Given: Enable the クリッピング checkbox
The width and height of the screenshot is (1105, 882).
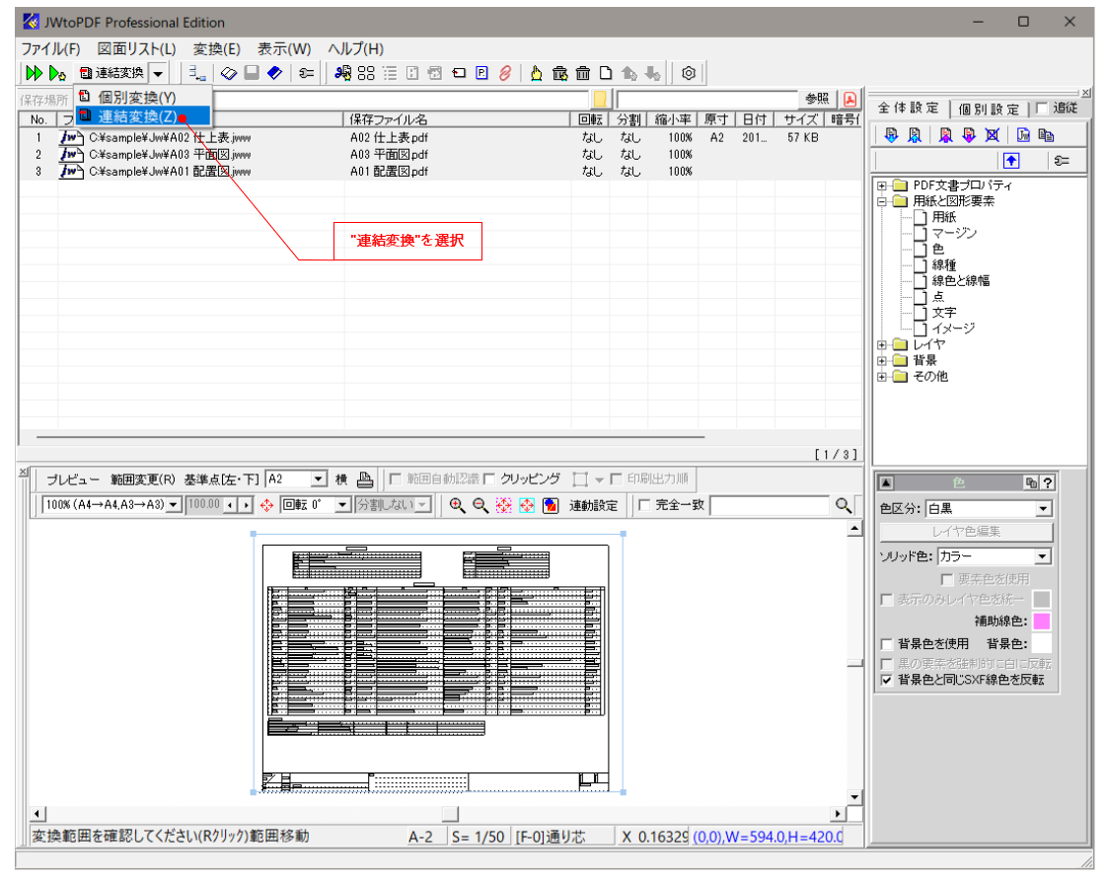Looking at the screenshot, I should tap(490, 479).
